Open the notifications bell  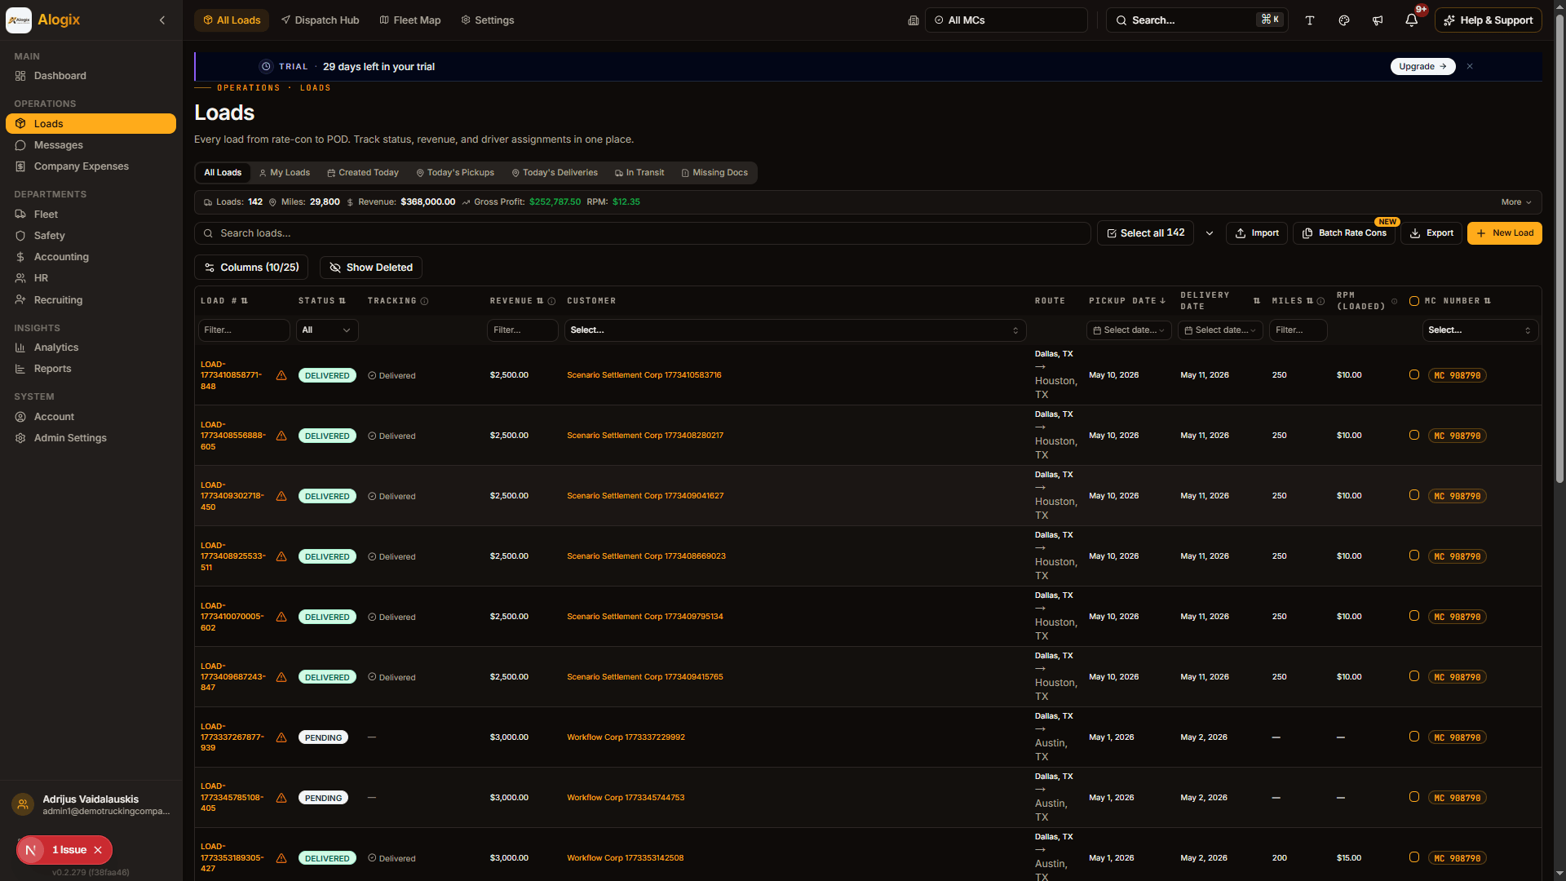pyautogui.click(x=1411, y=20)
